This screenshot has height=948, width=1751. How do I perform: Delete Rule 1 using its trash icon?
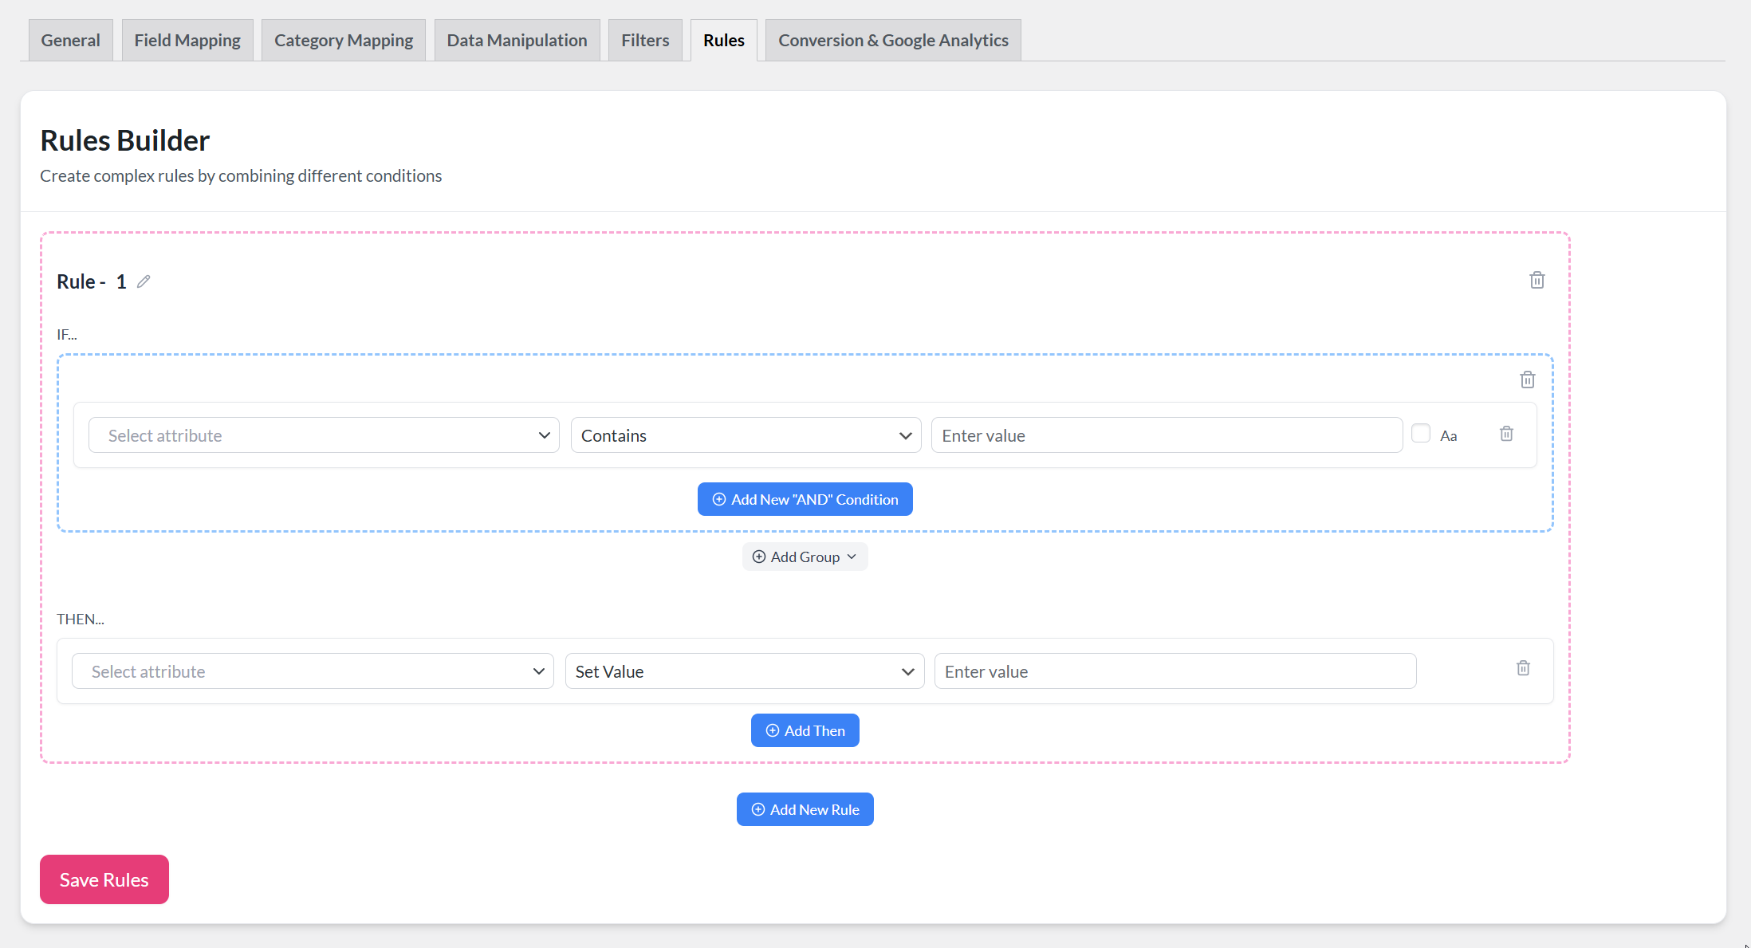1537,281
